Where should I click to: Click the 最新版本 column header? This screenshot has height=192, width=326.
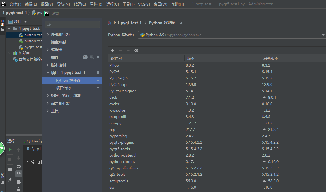(293, 58)
